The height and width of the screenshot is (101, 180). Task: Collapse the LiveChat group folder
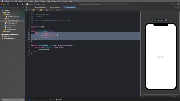click(x=3, y=13)
